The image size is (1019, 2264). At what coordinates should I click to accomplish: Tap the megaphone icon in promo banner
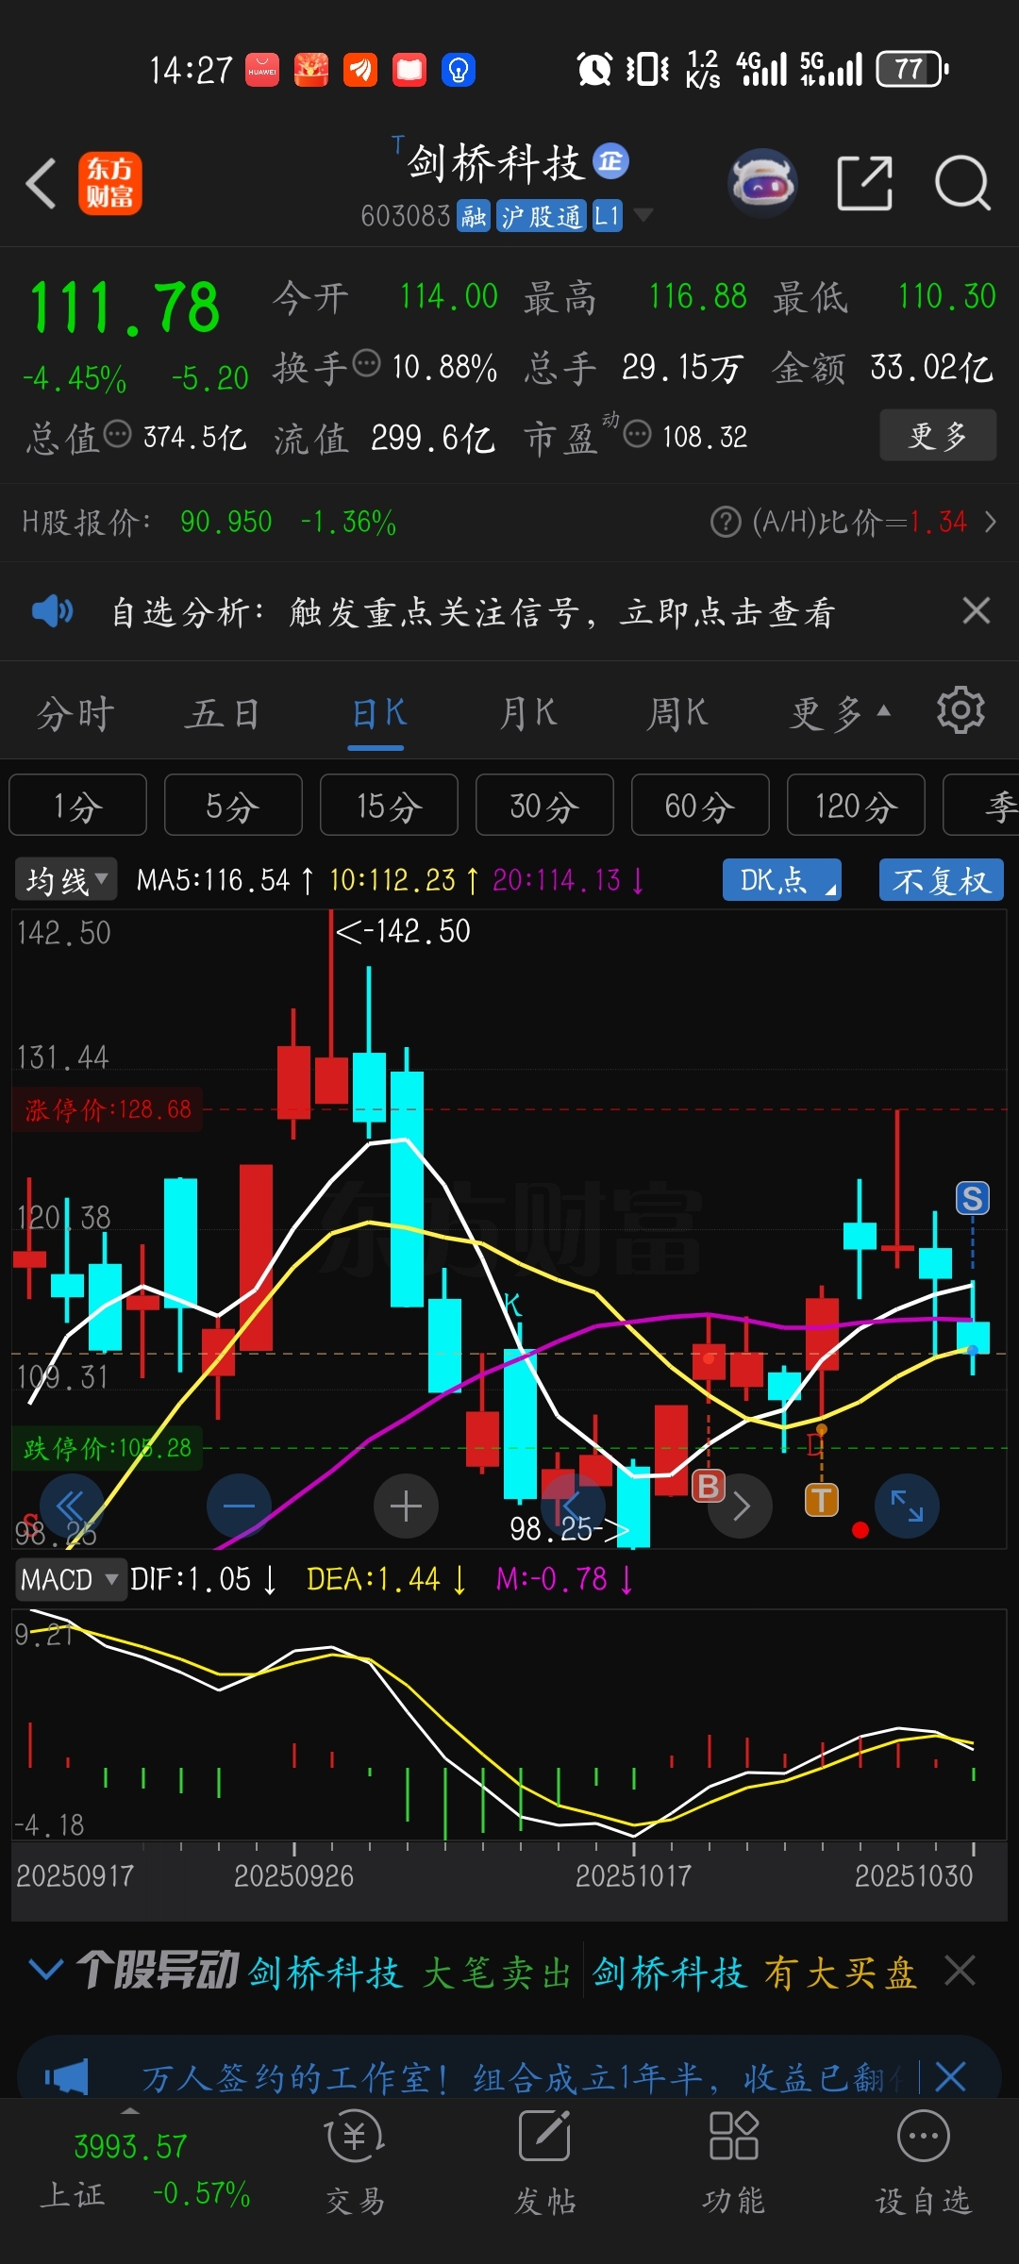66,2076
